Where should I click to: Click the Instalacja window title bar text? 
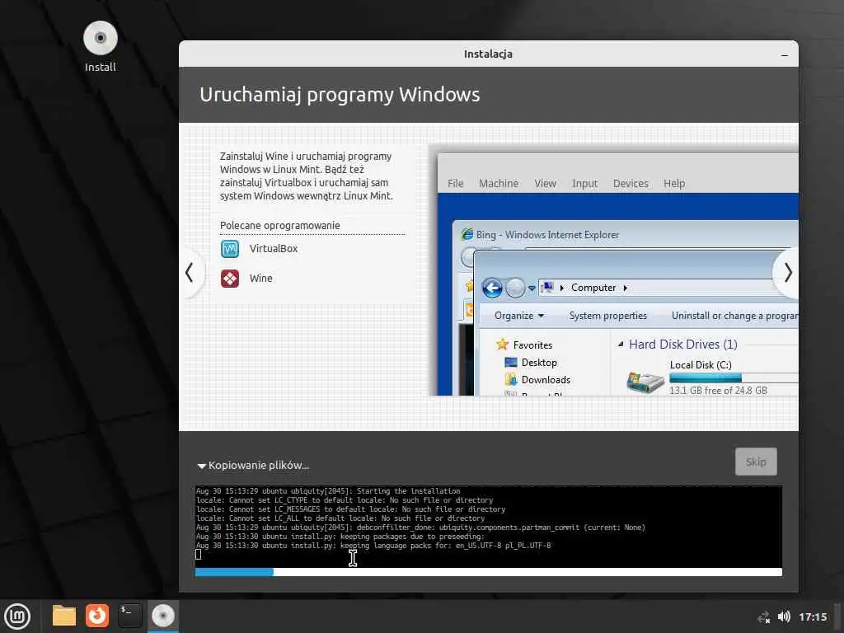tap(488, 54)
